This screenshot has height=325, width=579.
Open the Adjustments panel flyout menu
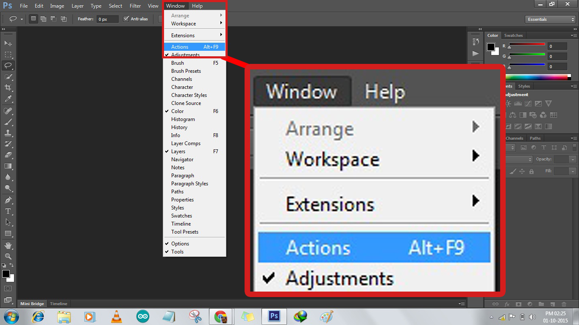click(x=573, y=86)
